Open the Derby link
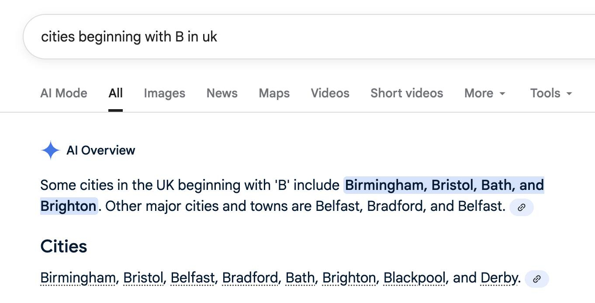The width and height of the screenshot is (595, 303). [499, 278]
